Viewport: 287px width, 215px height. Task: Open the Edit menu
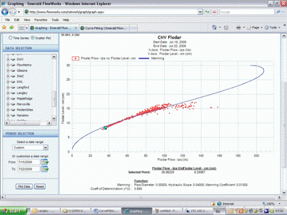pyautogui.click(x=17, y=20)
